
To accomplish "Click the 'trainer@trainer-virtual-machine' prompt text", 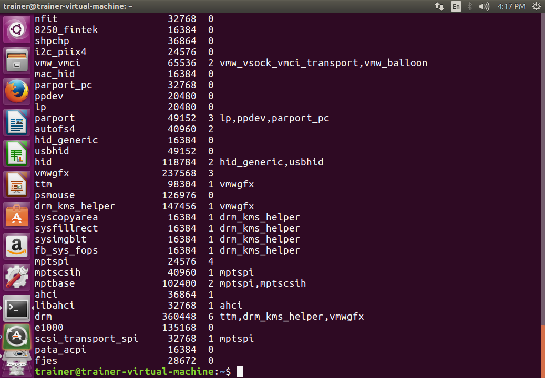I will click(x=124, y=372).
